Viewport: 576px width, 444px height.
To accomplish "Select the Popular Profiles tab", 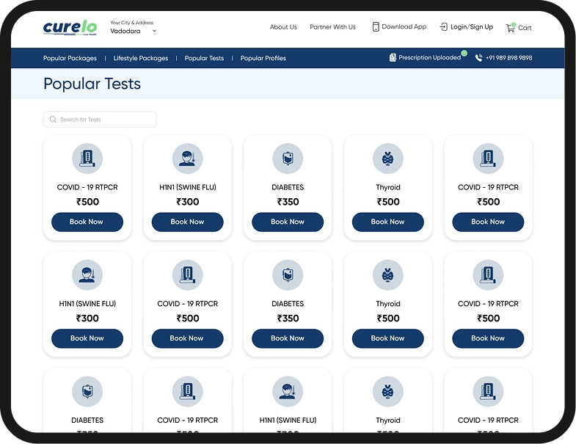I will point(263,58).
